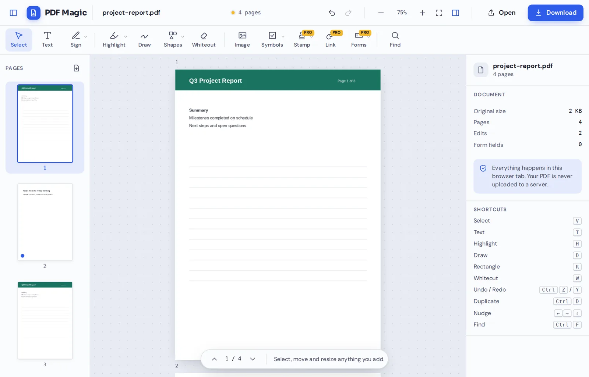Open the 75% zoom level value
Image resolution: width=589 pixels, height=377 pixels.
[402, 13]
